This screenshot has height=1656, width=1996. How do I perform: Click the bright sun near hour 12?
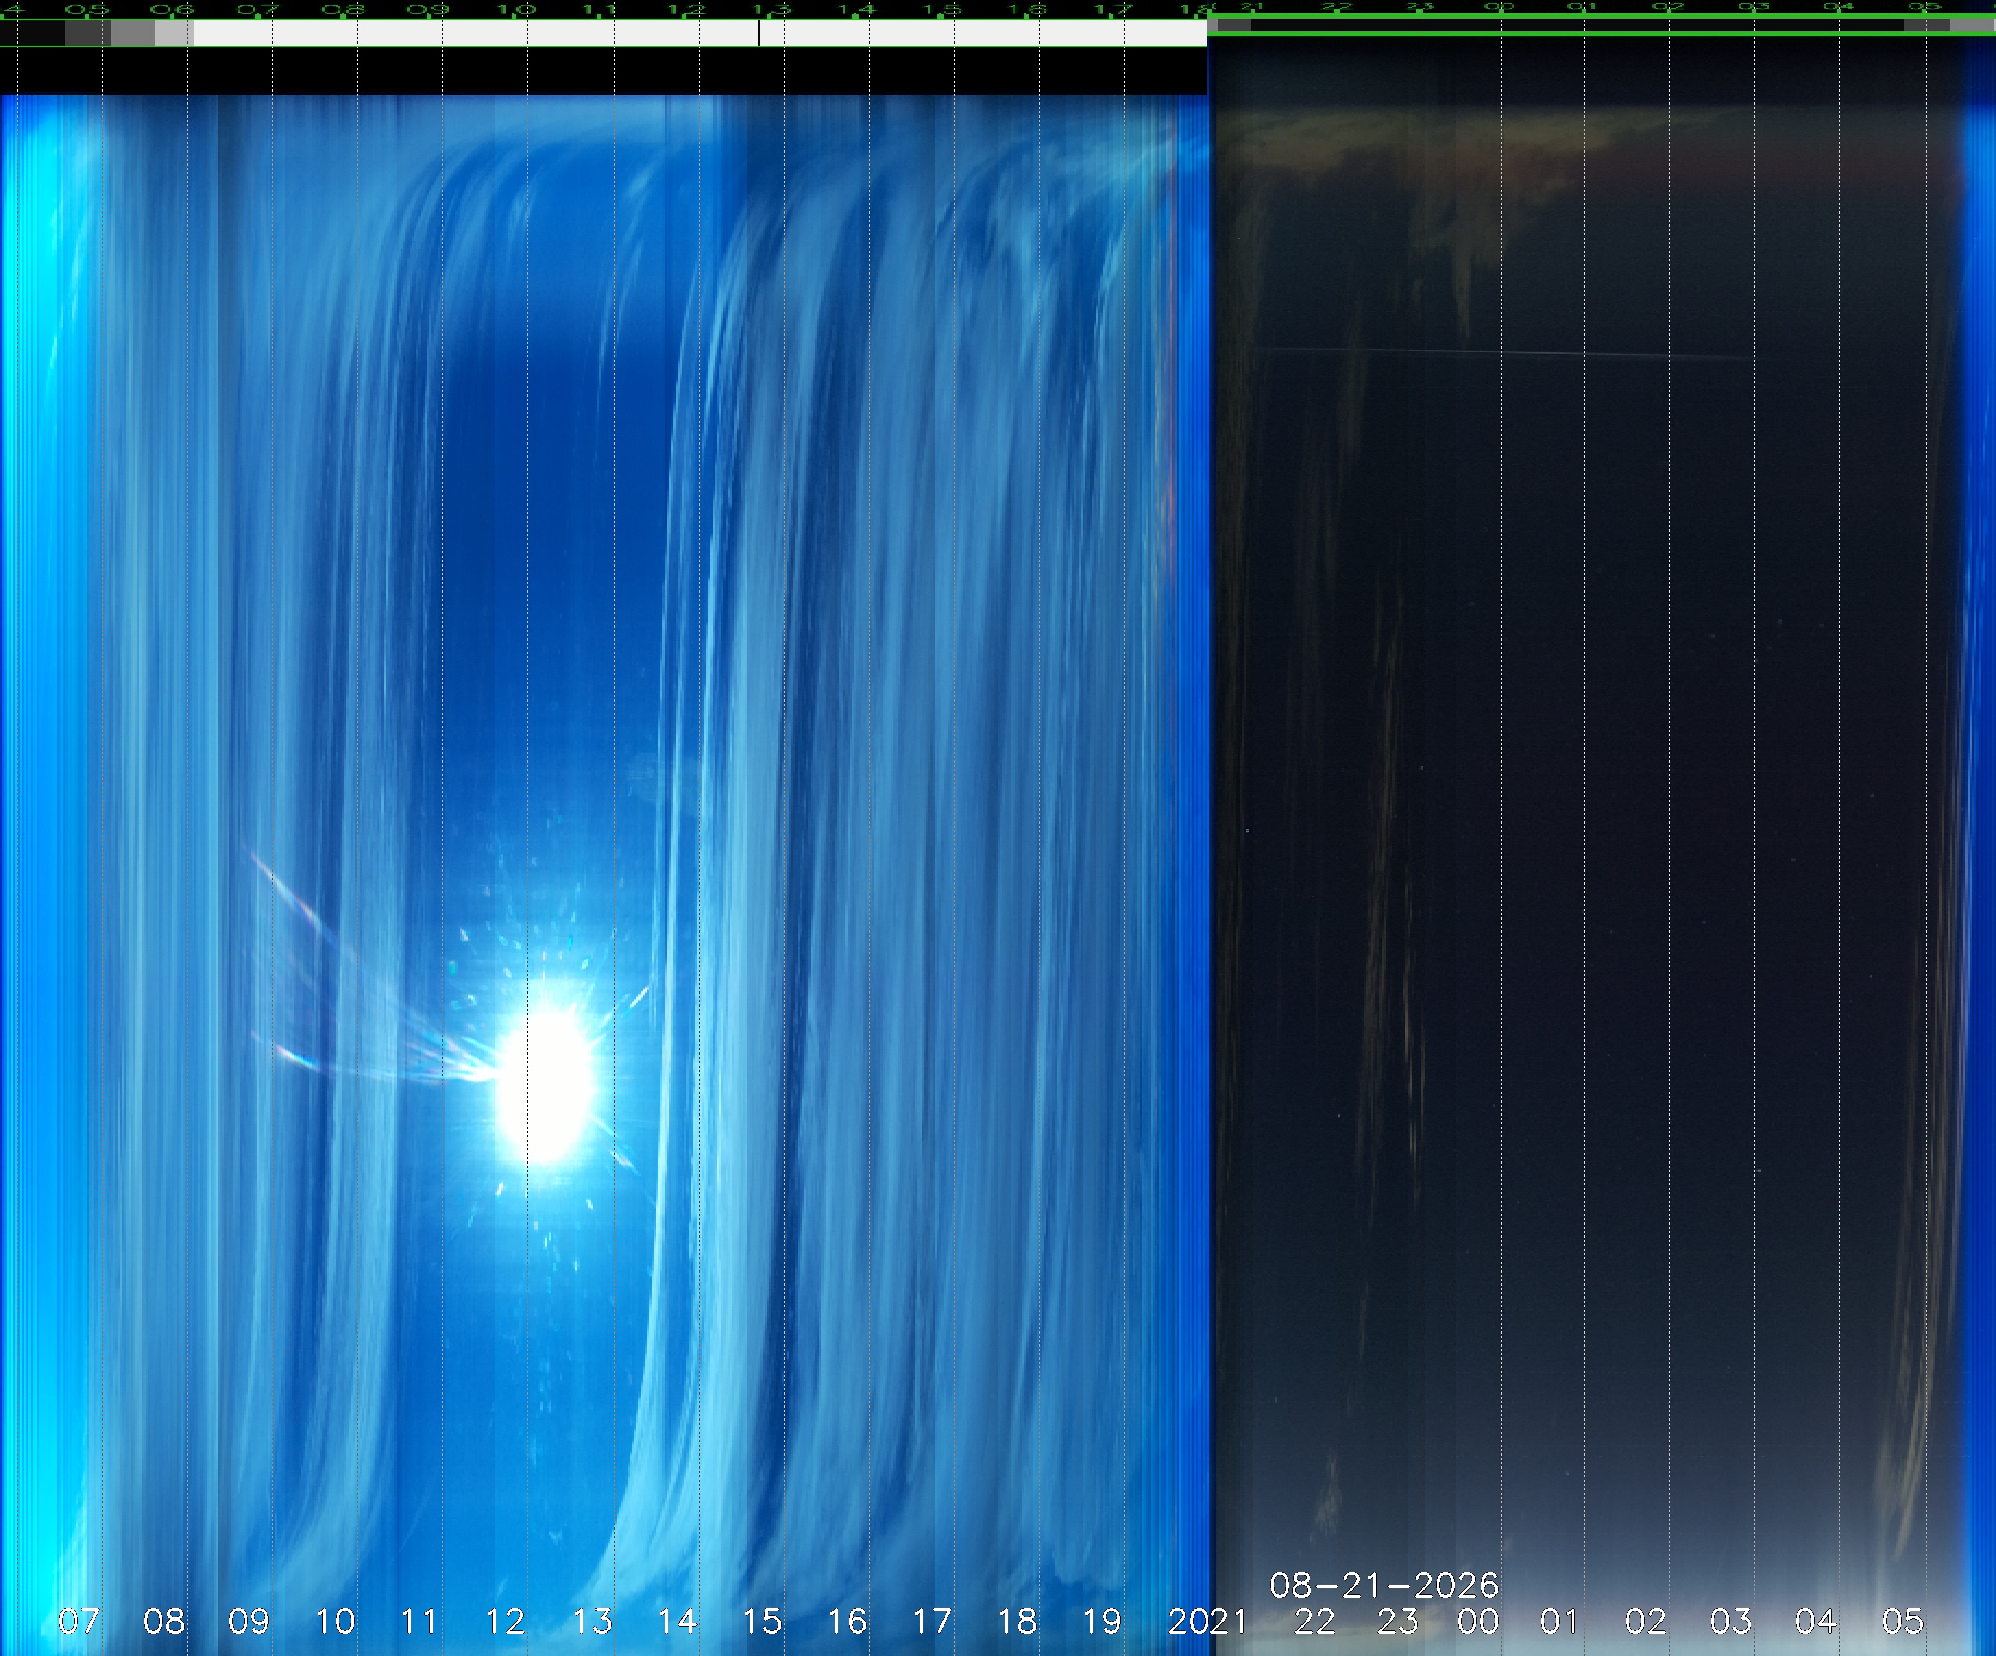point(545,1085)
